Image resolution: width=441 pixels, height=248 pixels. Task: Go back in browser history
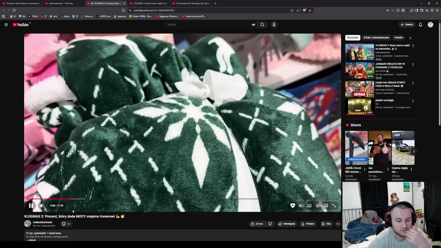pyautogui.click(x=4, y=10)
